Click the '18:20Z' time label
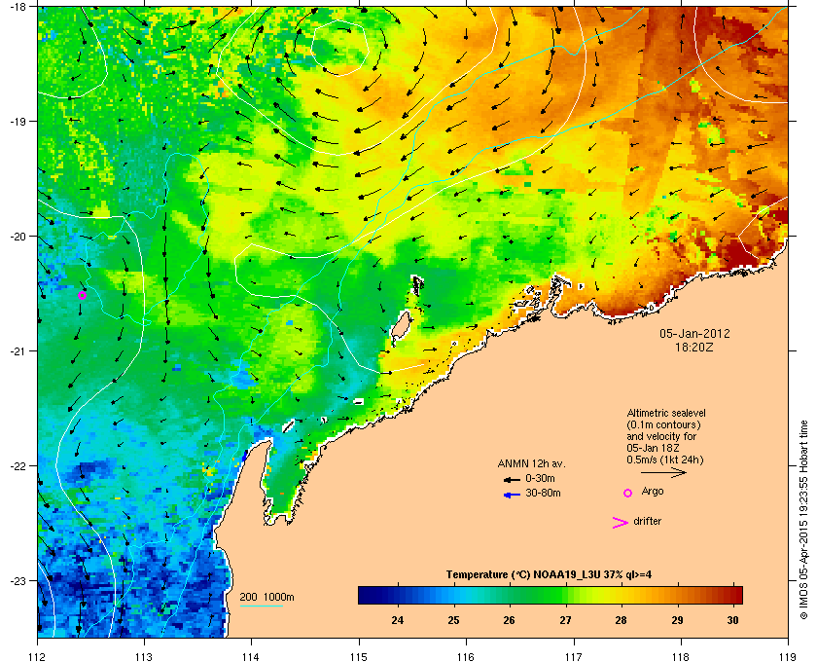This screenshot has height=662, width=817. pyautogui.click(x=694, y=347)
